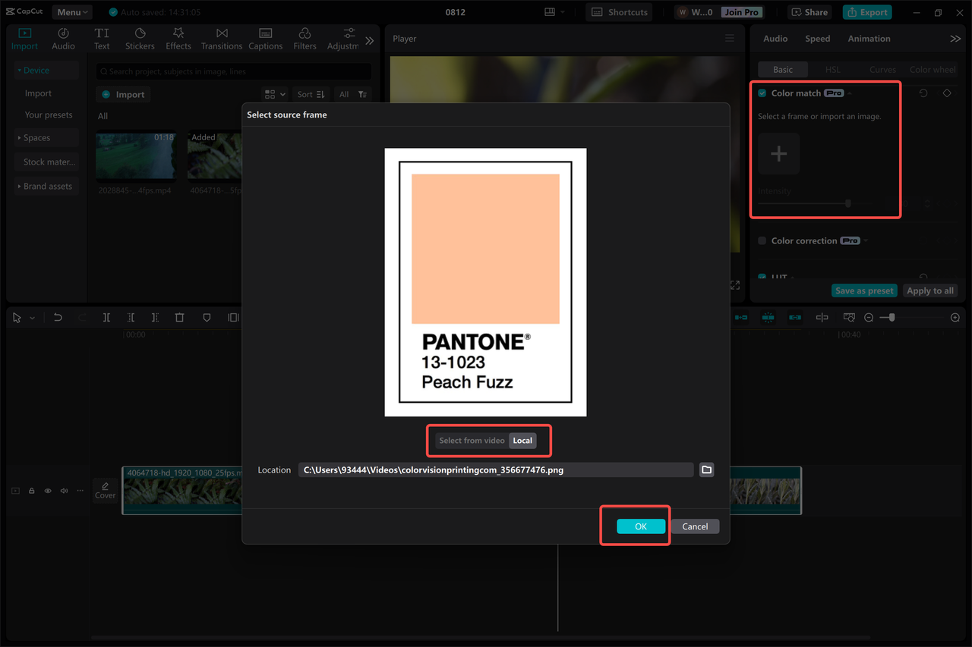Open the Menu dropdown
972x647 pixels.
pos(71,11)
